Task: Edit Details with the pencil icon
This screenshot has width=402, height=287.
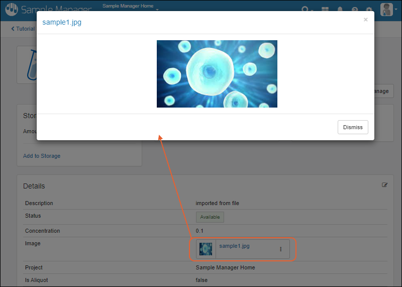Action: click(x=385, y=185)
